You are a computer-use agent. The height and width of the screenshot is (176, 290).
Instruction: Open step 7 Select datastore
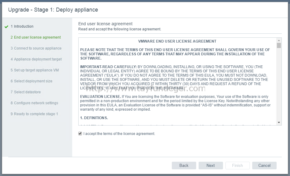(x=26, y=92)
